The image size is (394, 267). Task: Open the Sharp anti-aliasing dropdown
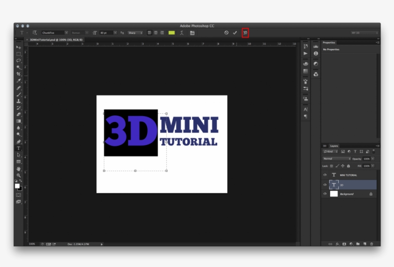pyautogui.click(x=135, y=33)
